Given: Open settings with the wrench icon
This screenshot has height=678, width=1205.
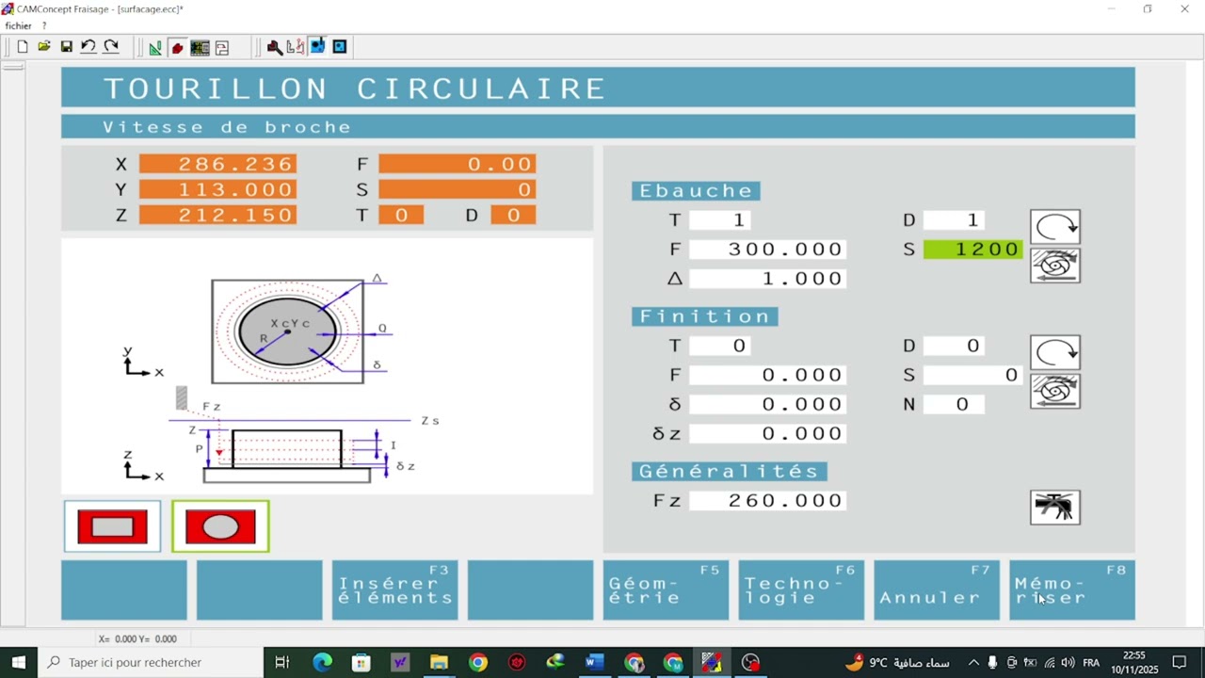Looking at the screenshot, I should (274, 47).
